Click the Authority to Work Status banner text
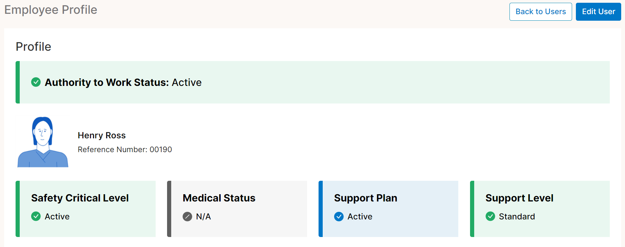This screenshot has width=625, height=247. [x=123, y=82]
